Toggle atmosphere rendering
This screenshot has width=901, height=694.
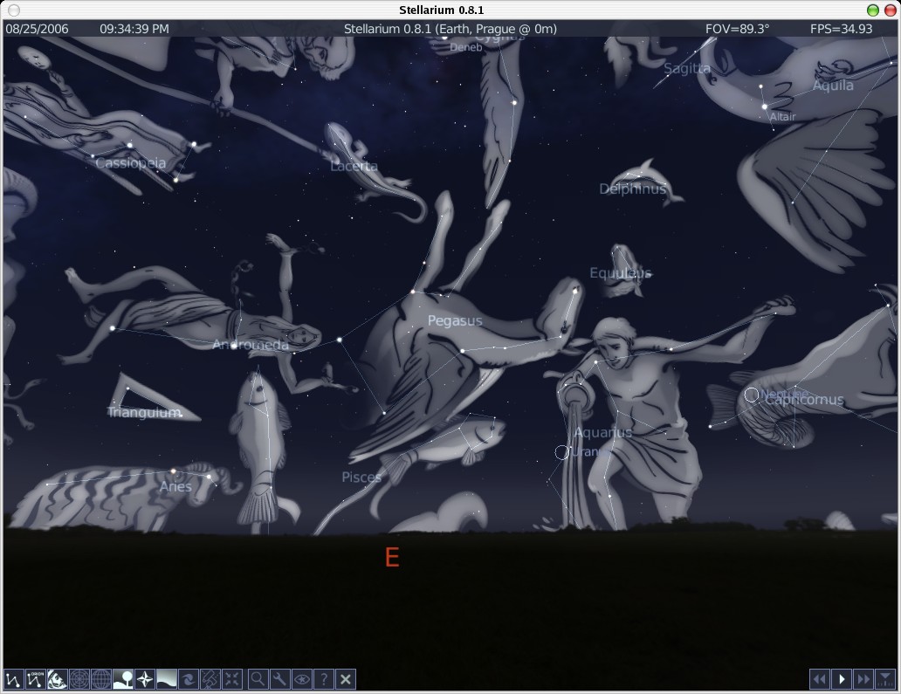coord(167,679)
